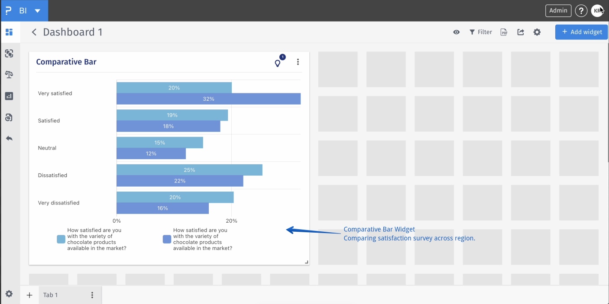
Task: Click the data sources icon in the sidebar
Action: pyautogui.click(x=9, y=117)
